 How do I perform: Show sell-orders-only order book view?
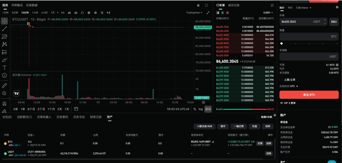(228, 13)
